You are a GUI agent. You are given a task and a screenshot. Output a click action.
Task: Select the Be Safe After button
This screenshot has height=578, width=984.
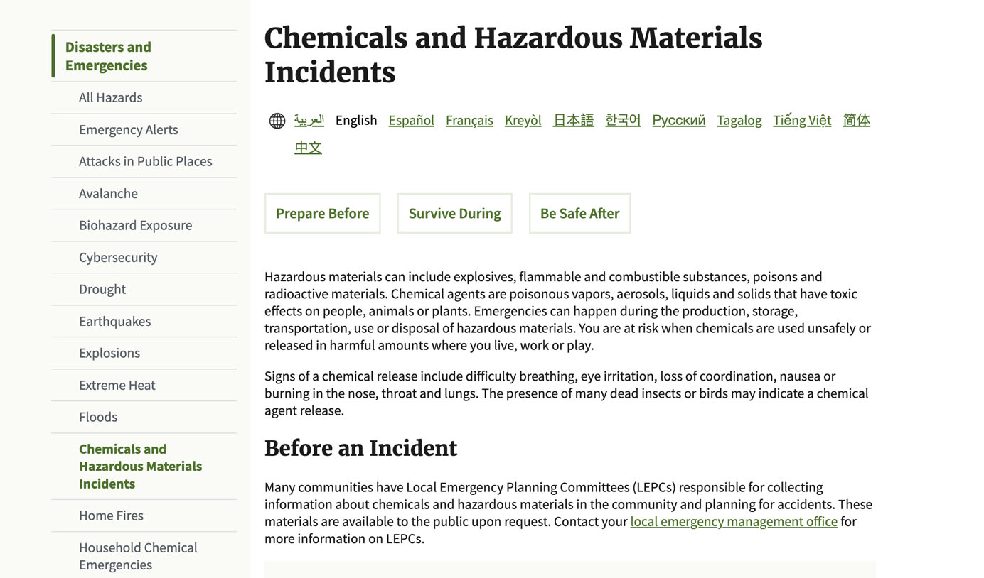579,213
